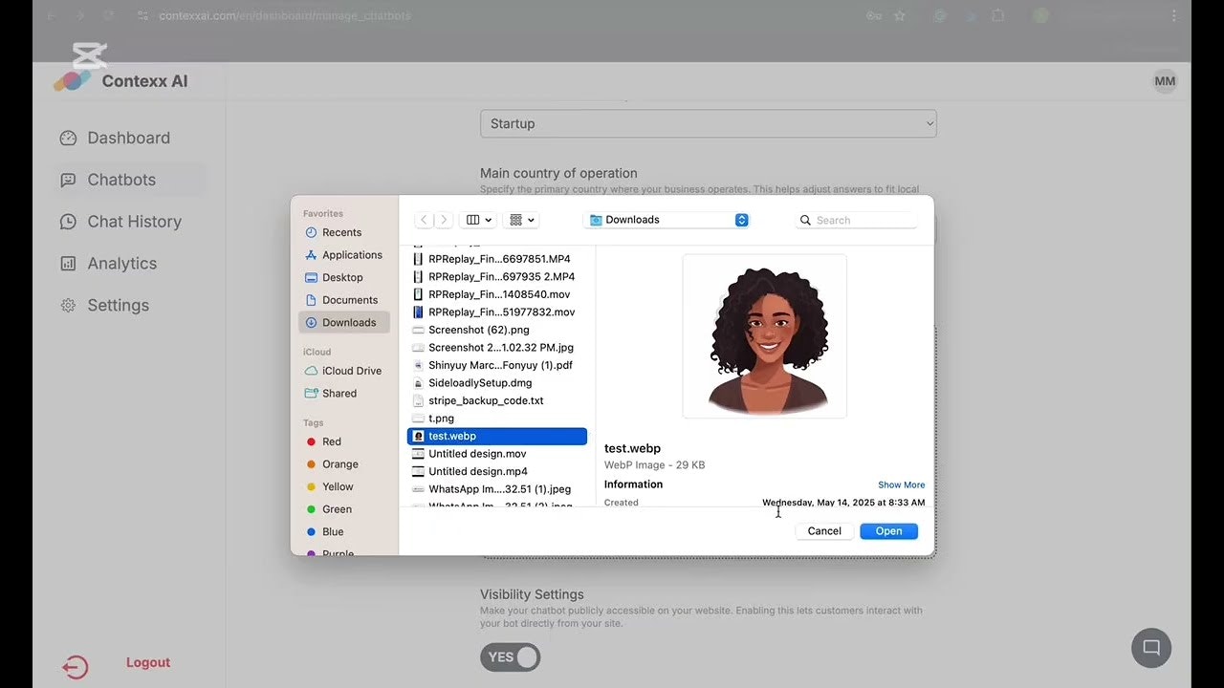
Task: Select Applications in sidebar favorites
Action: coord(343,255)
